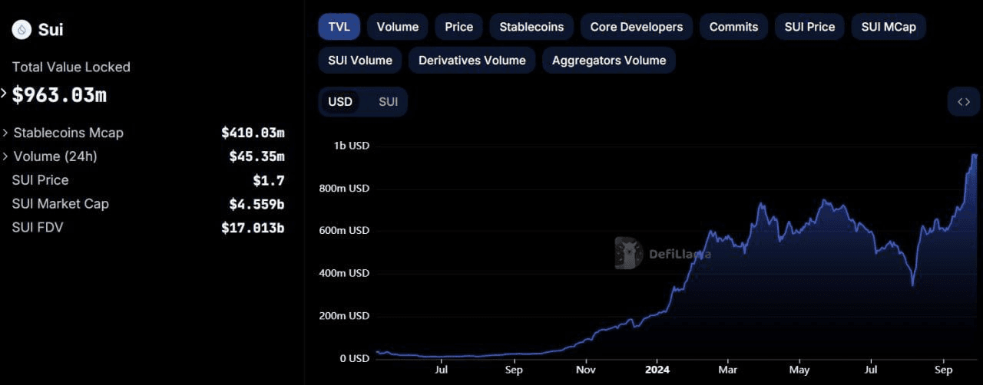Toggle the TVL chart option

[339, 27]
